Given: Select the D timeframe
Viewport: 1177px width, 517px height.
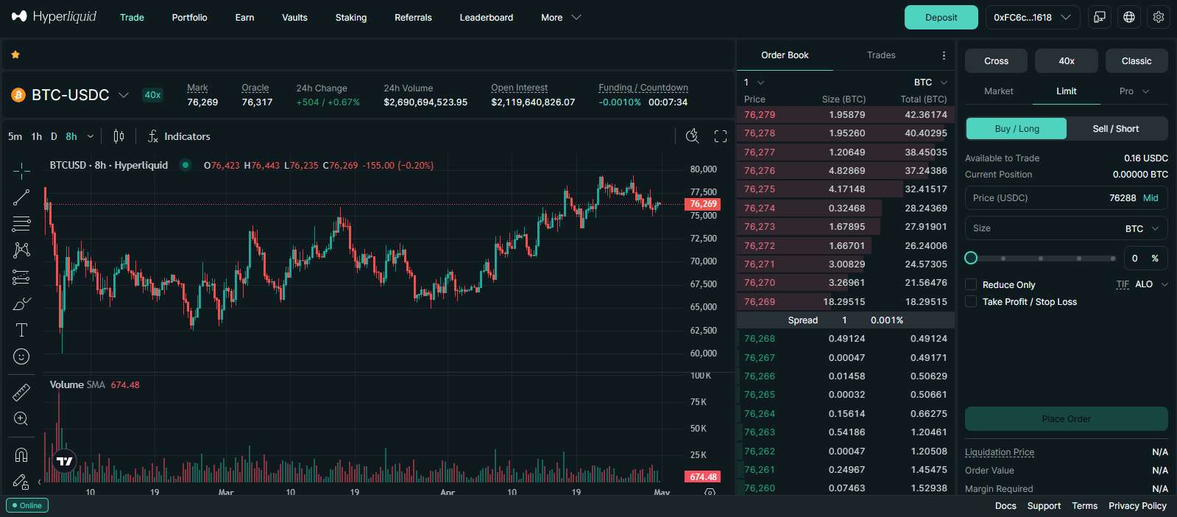Looking at the screenshot, I should point(54,136).
